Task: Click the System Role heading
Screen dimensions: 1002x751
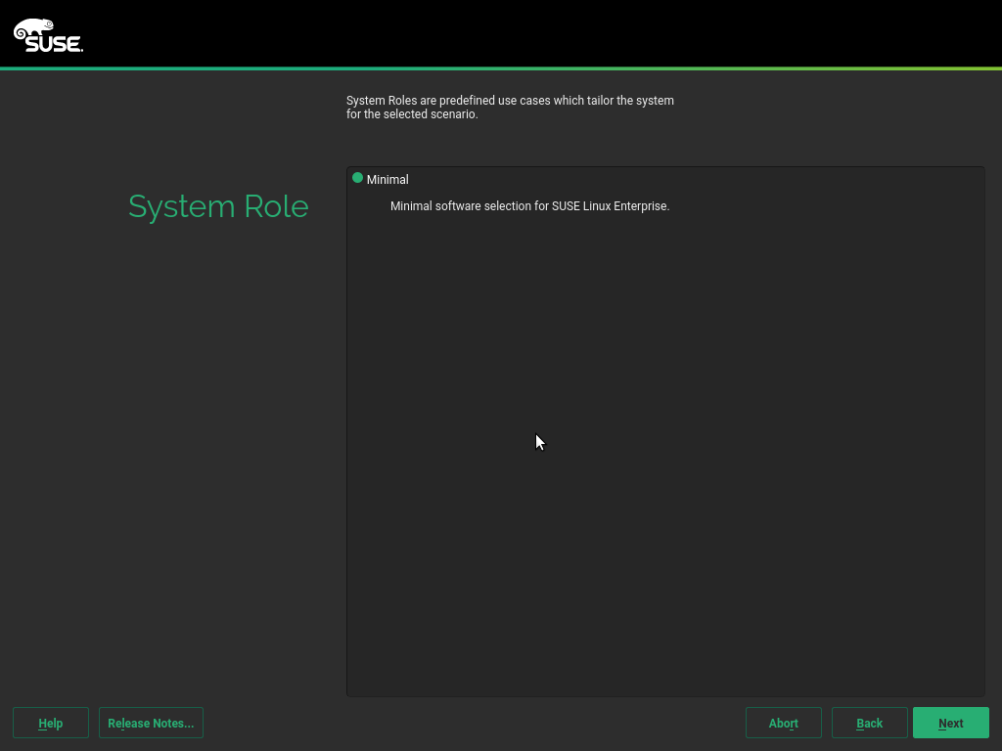Action: tap(218, 206)
